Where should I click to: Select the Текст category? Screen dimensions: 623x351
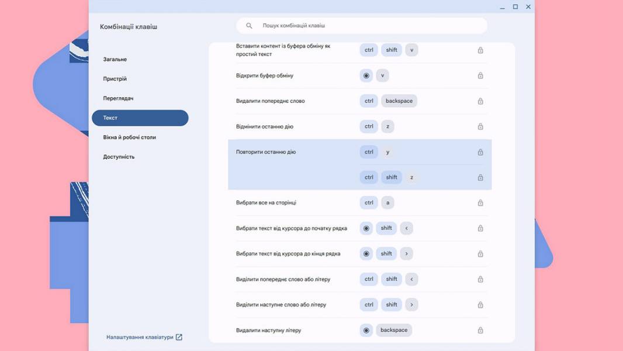(x=140, y=118)
